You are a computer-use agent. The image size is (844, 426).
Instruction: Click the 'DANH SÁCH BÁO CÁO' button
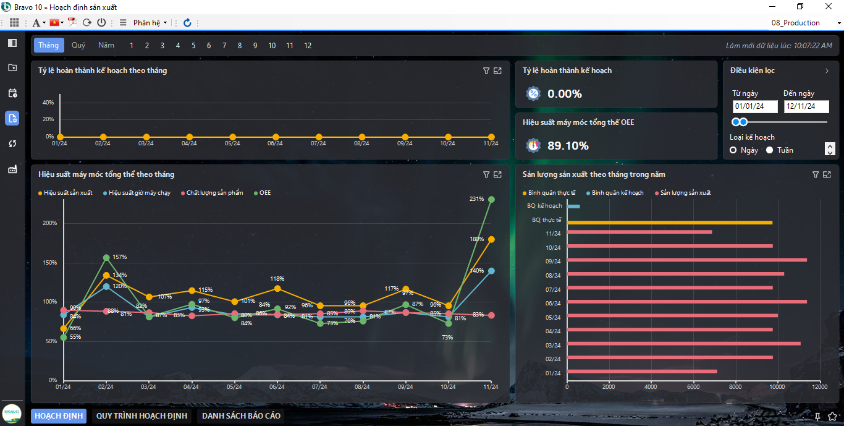pos(241,416)
